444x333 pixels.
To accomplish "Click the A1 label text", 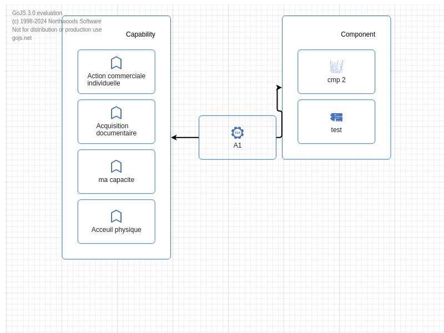I will [x=238, y=145].
